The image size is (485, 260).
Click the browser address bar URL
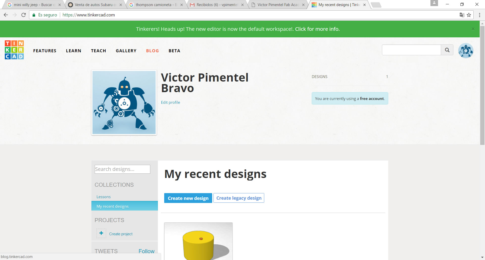pyautogui.click(x=89, y=15)
